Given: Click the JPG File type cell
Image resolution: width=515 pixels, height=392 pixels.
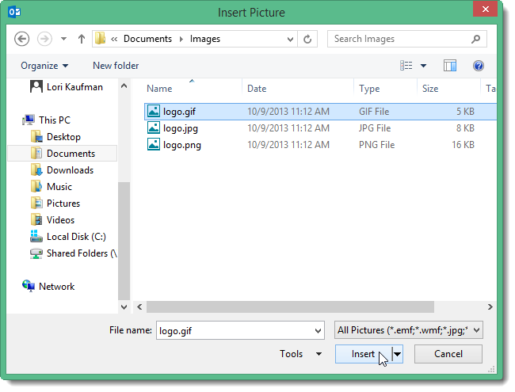Looking at the screenshot, I should pos(375,128).
